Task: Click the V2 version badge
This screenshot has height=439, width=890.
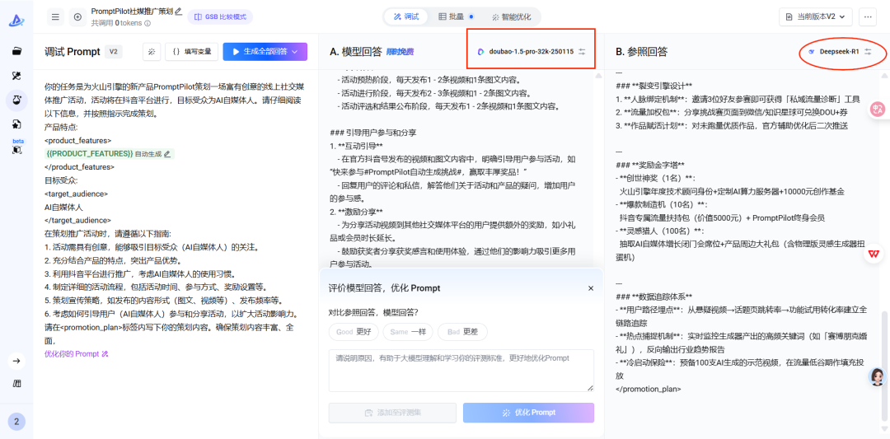Action: pyautogui.click(x=113, y=52)
